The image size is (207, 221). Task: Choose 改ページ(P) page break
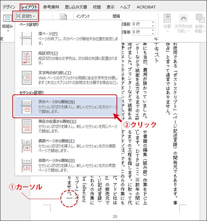pyautogui.click(x=68, y=38)
